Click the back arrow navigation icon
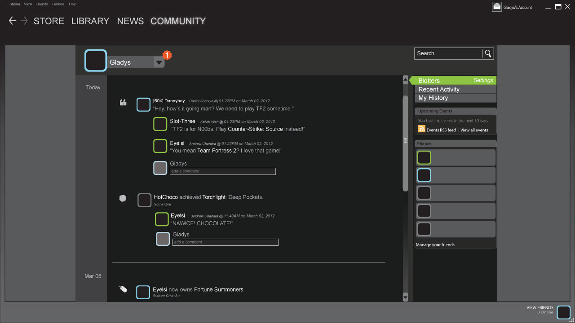This screenshot has width=575, height=323. pos(13,21)
